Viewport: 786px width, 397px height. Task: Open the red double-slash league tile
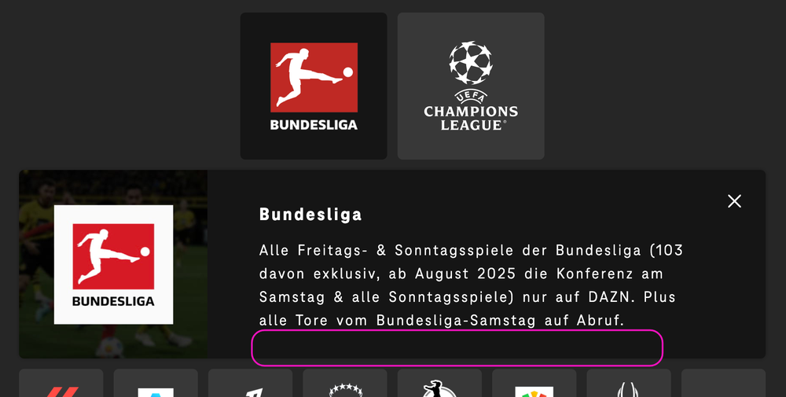point(61,383)
